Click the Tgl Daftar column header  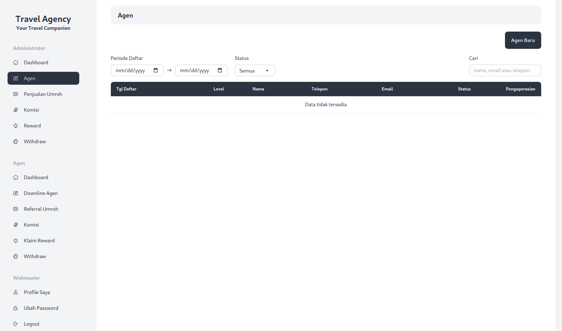click(126, 89)
